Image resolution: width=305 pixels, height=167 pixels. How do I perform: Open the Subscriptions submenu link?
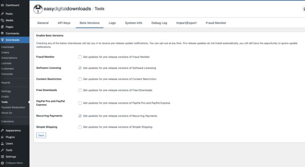point(9,58)
